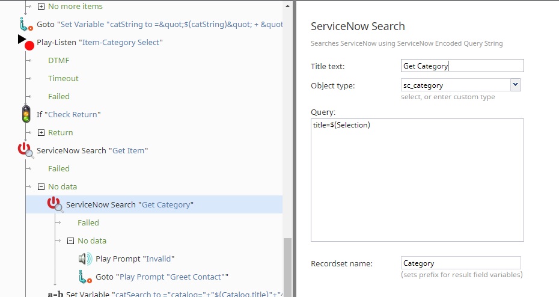Click the ServiceNow Search panel heading

(358, 26)
